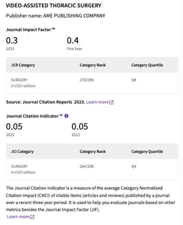The height and width of the screenshot is (225, 183).
Task: Click the Journal Citation Indicator info icon
Action: click(66, 116)
